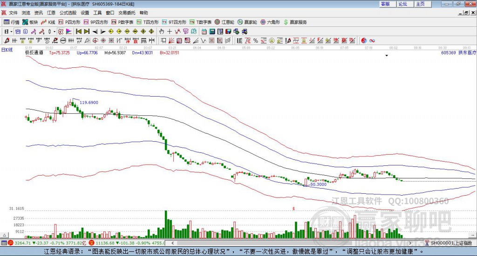The image size is (477, 256).
Task: Open the 六角形 hexagon tool
Action: coord(270,22)
